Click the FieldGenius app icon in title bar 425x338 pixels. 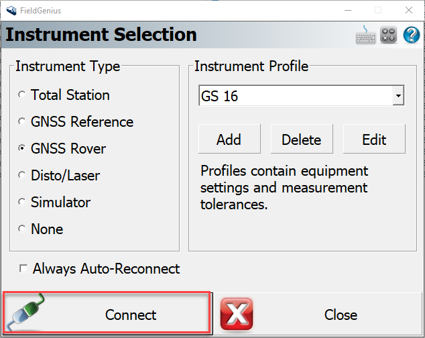coord(10,10)
